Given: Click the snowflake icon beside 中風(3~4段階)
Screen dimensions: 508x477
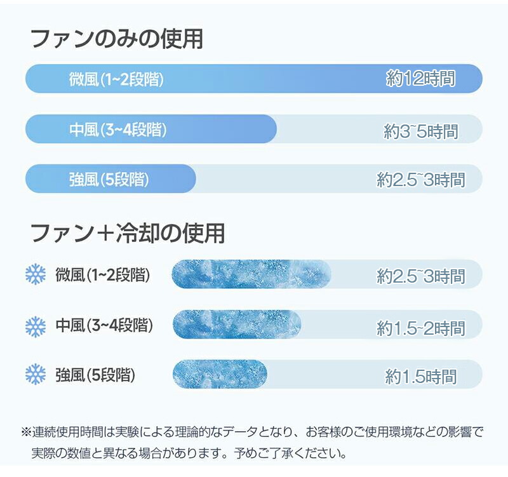Looking at the screenshot, I should click(x=36, y=326).
